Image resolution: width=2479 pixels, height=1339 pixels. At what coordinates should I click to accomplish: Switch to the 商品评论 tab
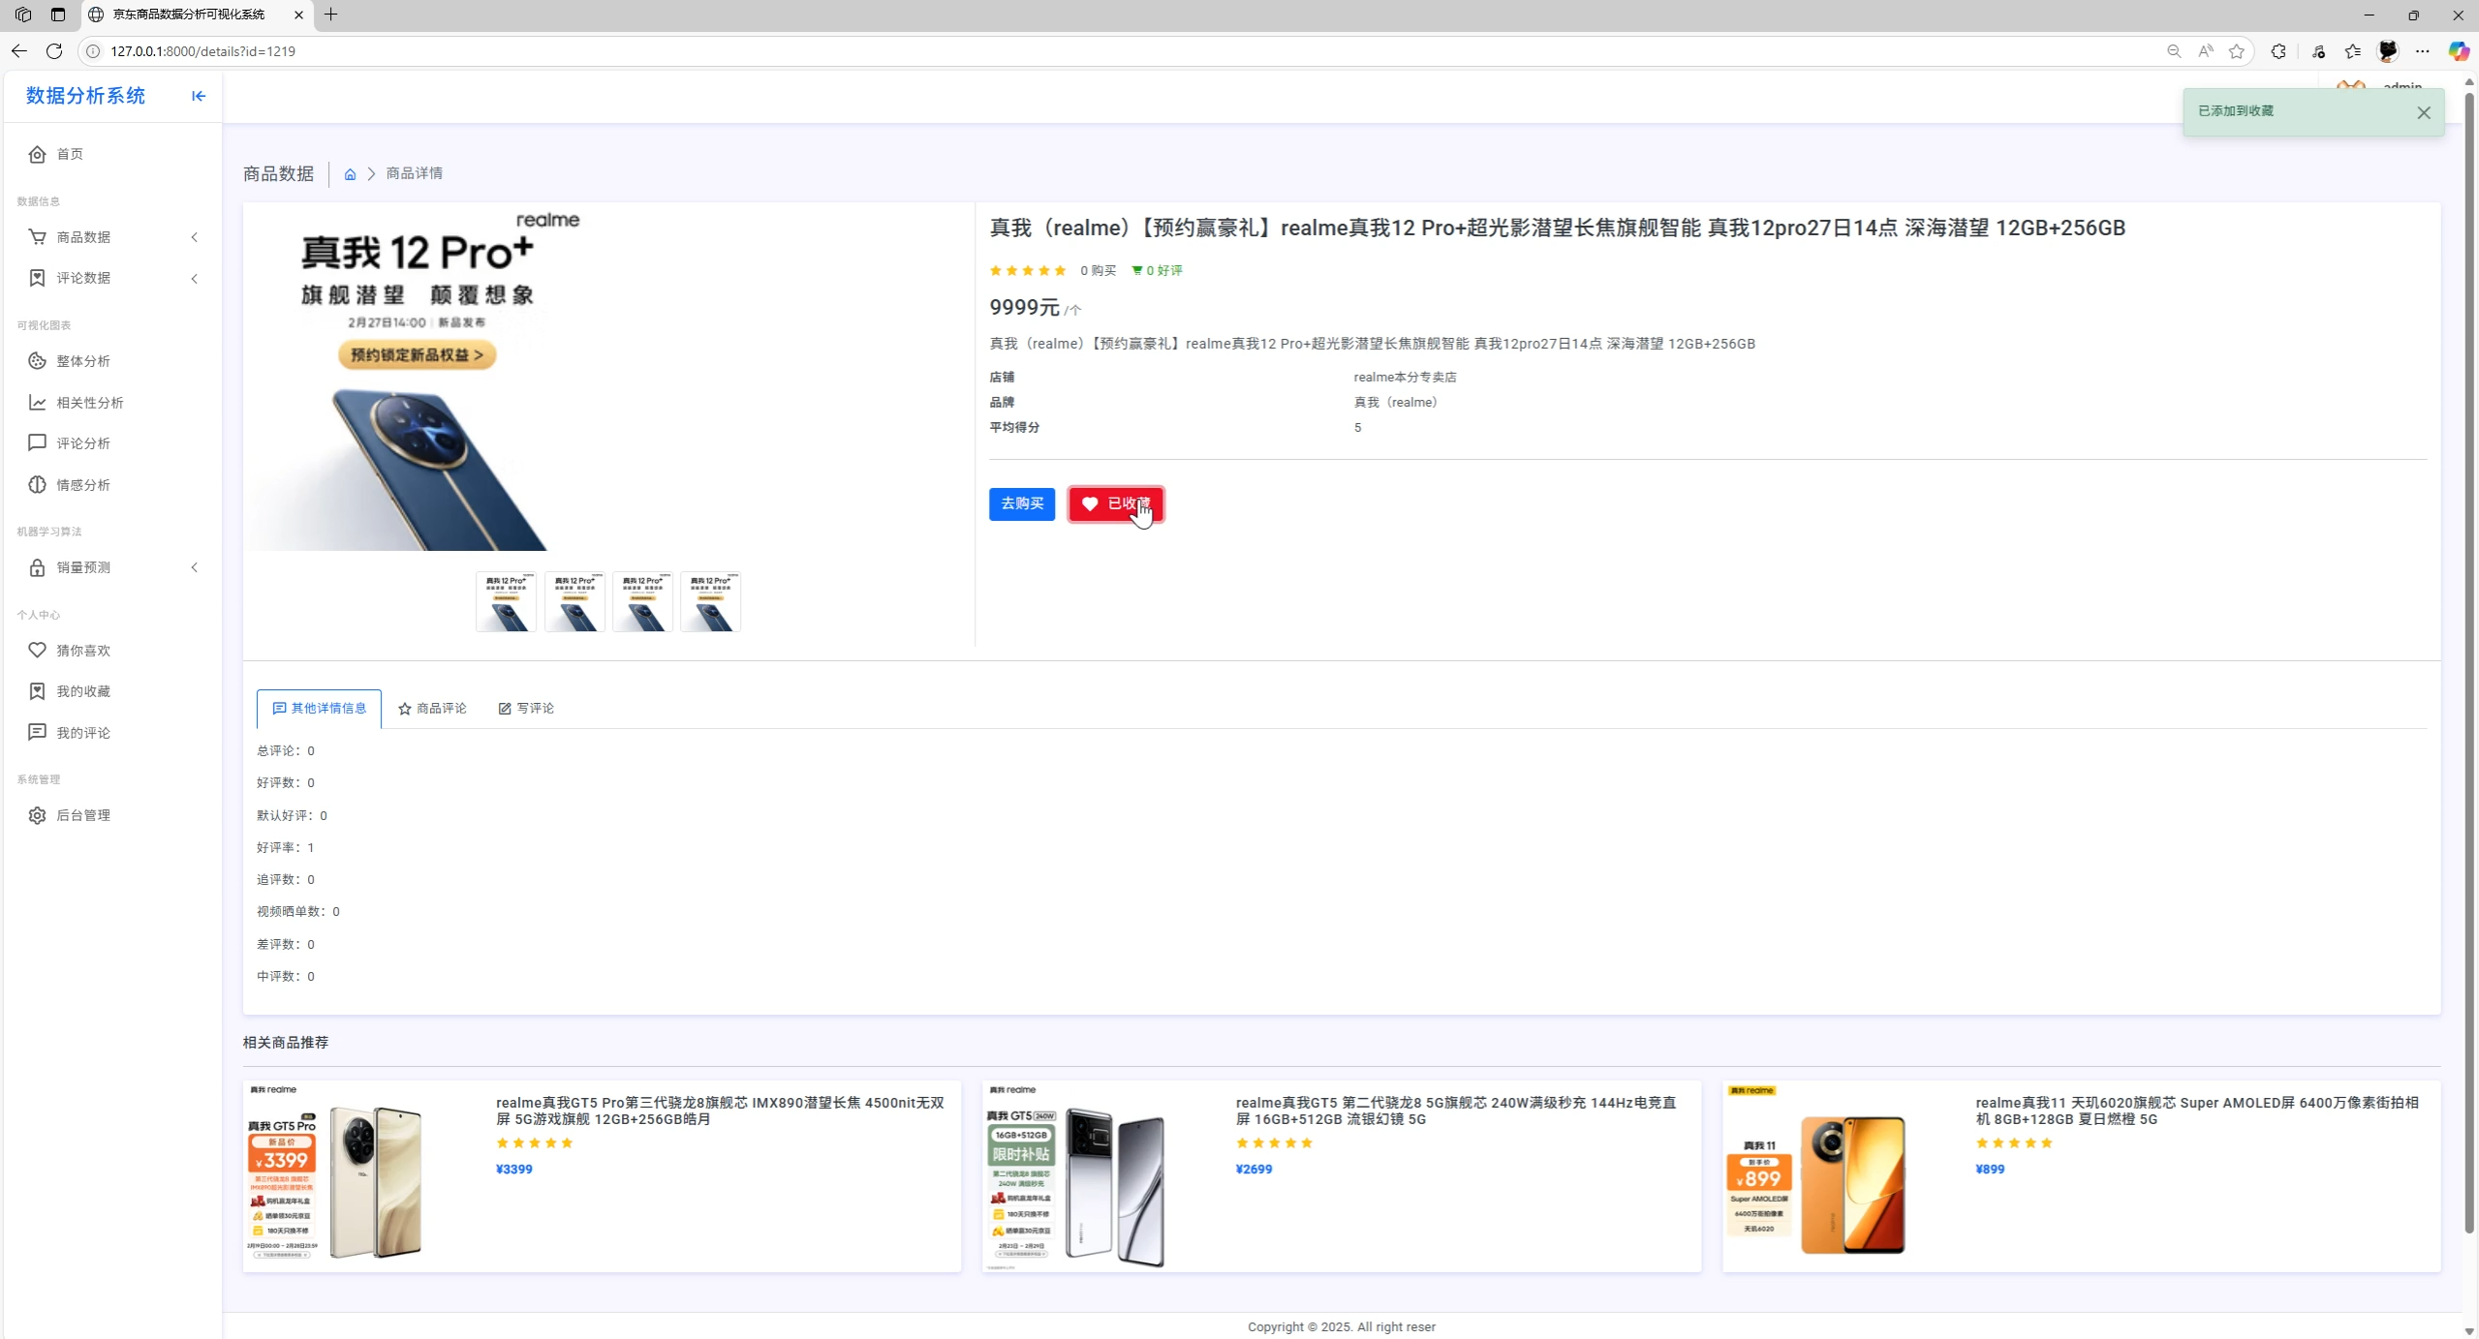[x=432, y=709]
